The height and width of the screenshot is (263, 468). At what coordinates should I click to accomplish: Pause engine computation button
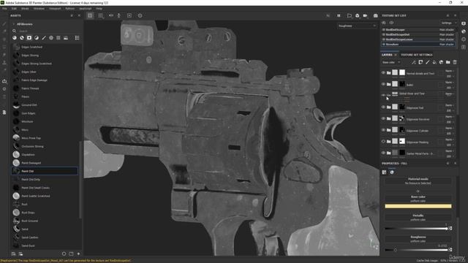[x=339, y=15]
